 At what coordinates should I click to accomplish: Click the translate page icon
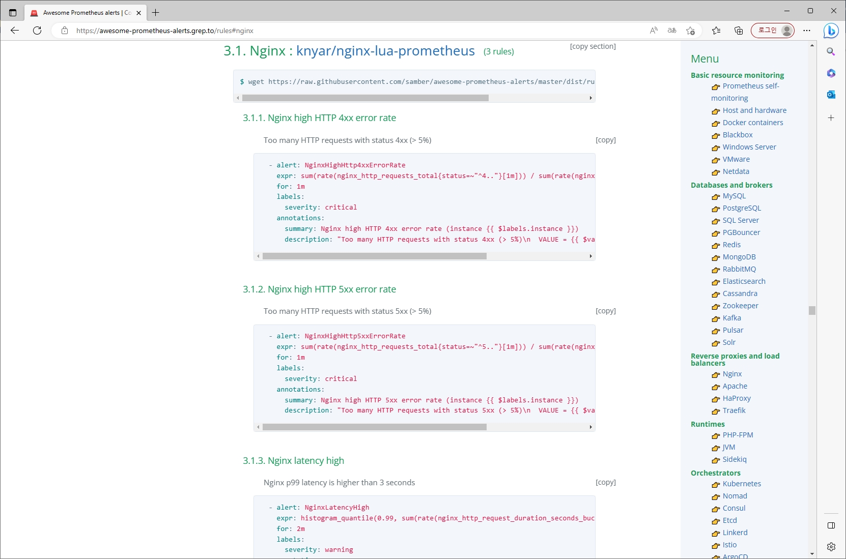click(x=672, y=31)
